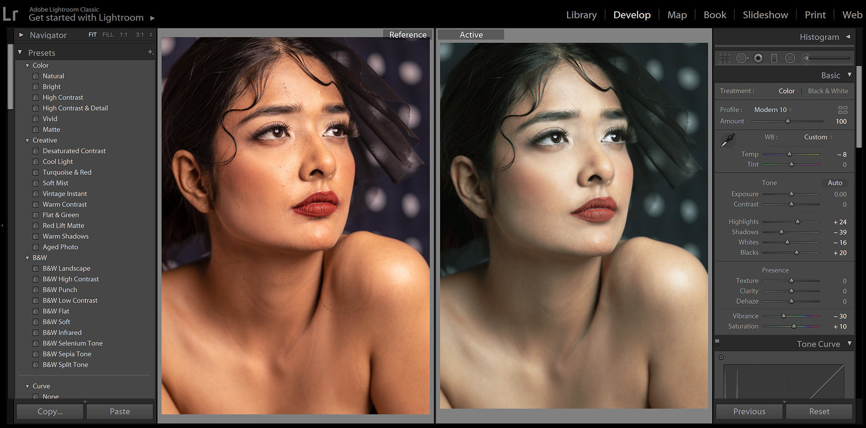The height and width of the screenshot is (428, 866).
Task: Click the B&W Split Tone preset icon
Action: click(36, 365)
